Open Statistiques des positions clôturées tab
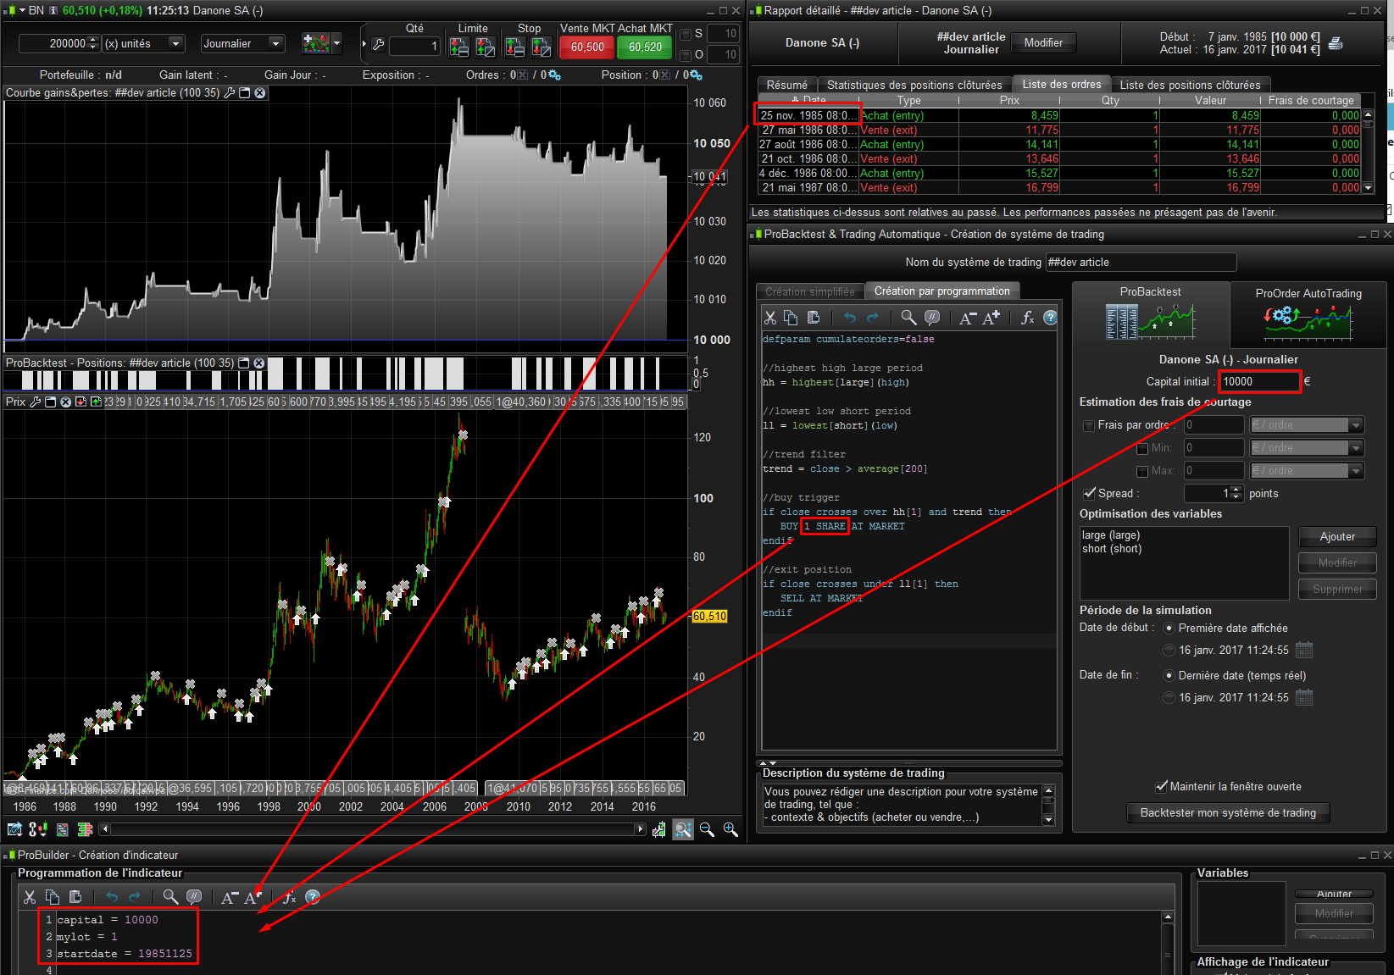 tap(914, 85)
